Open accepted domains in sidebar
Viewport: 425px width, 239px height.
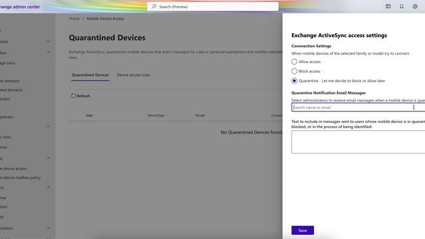click(11, 90)
